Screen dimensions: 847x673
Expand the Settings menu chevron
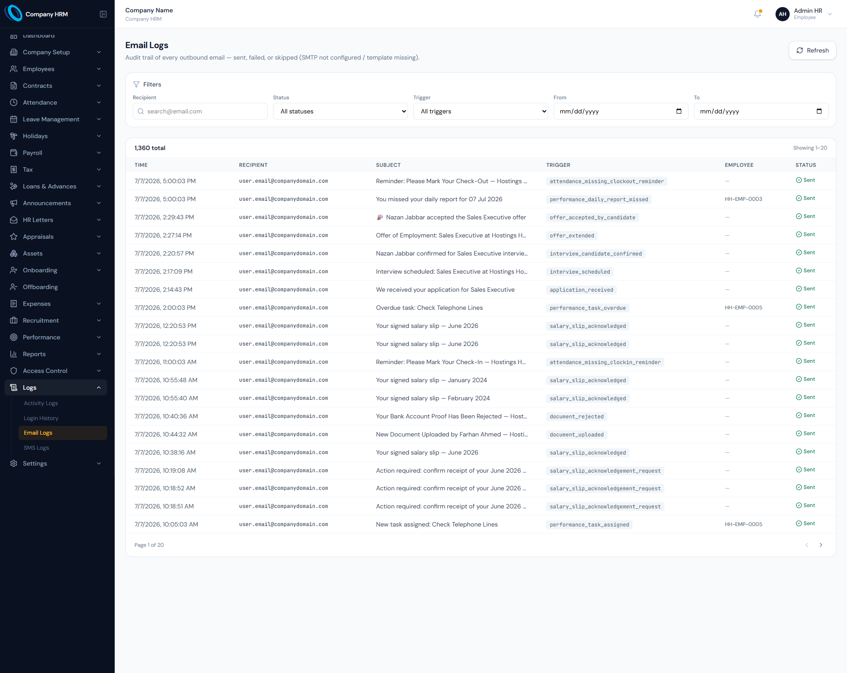click(99, 463)
